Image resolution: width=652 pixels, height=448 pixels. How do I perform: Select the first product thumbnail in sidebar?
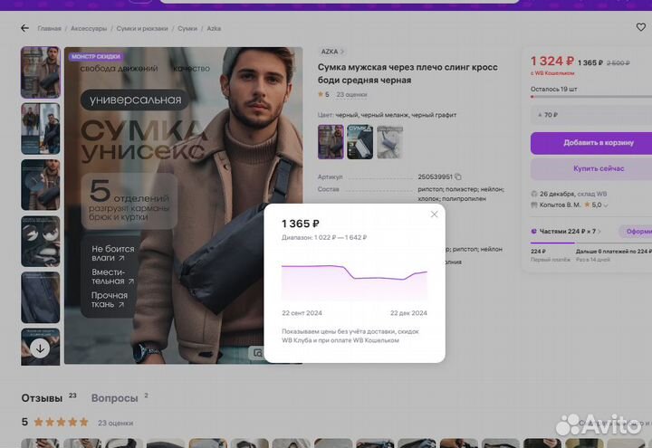click(40, 72)
